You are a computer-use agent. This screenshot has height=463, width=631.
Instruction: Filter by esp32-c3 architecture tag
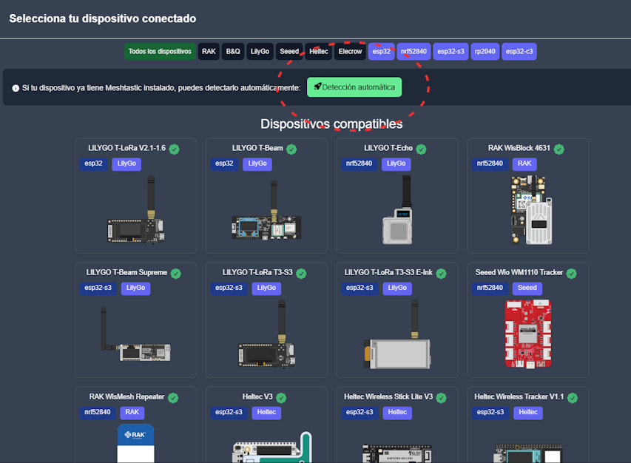[519, 52]
